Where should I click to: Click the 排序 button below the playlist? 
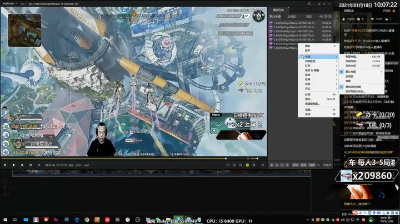point(312,165)
